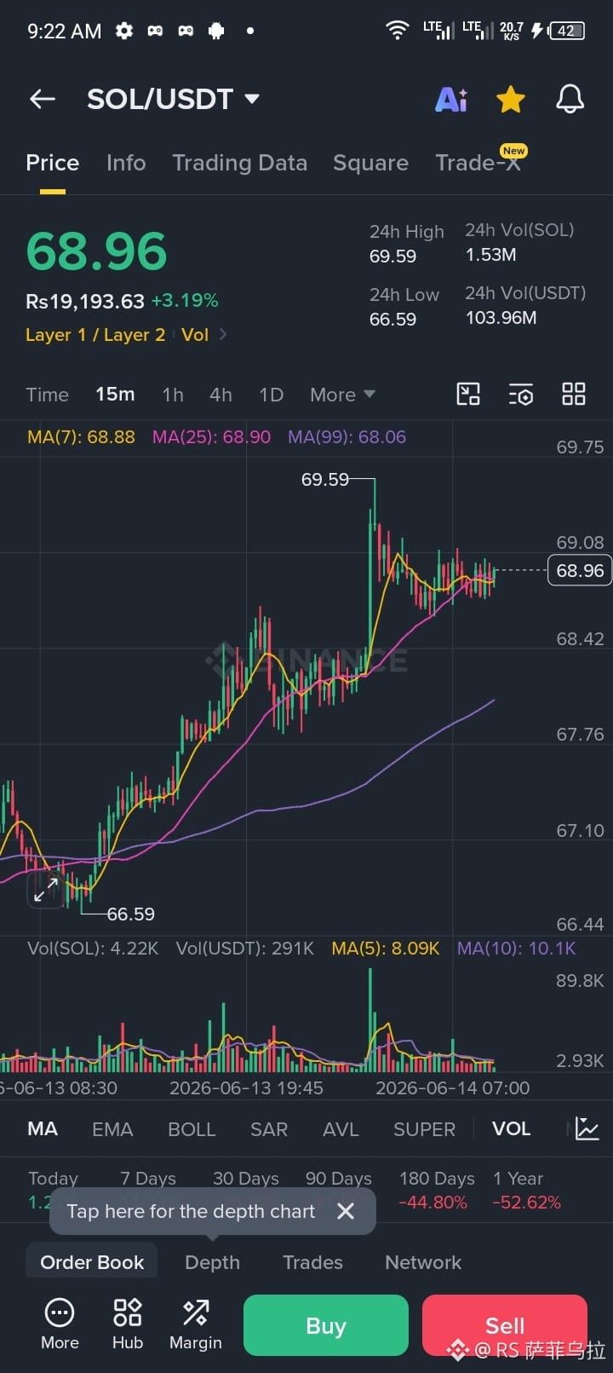Screen dimensions: 613x1373
Task: Toggle the favorite star for SOL/USDT
Action: pyautogui.click(x=511, y=99)
